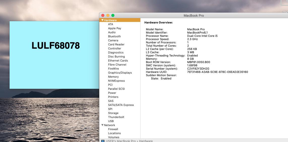Viewport: 288px width, 142px height.
Task: Click the computer icon in path bar
Action: 103,141
